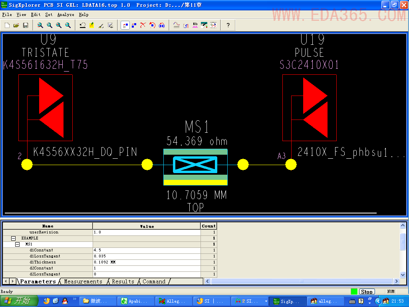Click the parameters panel scroll down arrow
This screenshot has width=409, height=307.
pos(403,275)
